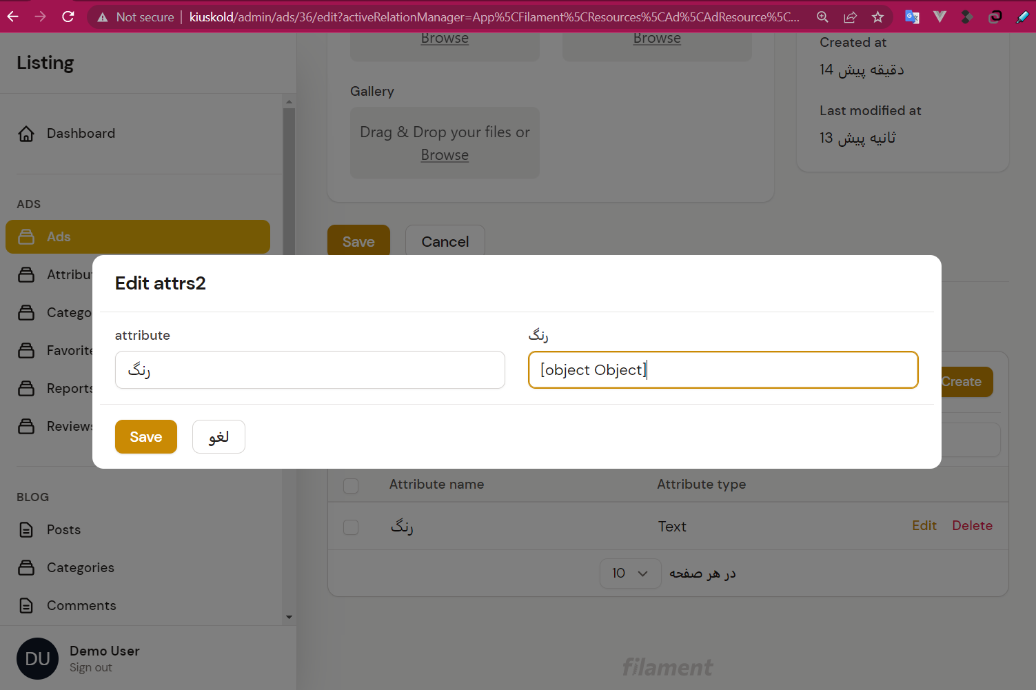Open the Reviews sidebar item
The width and height of the screenshot is (1036, 690).
[x=69, y=426]
